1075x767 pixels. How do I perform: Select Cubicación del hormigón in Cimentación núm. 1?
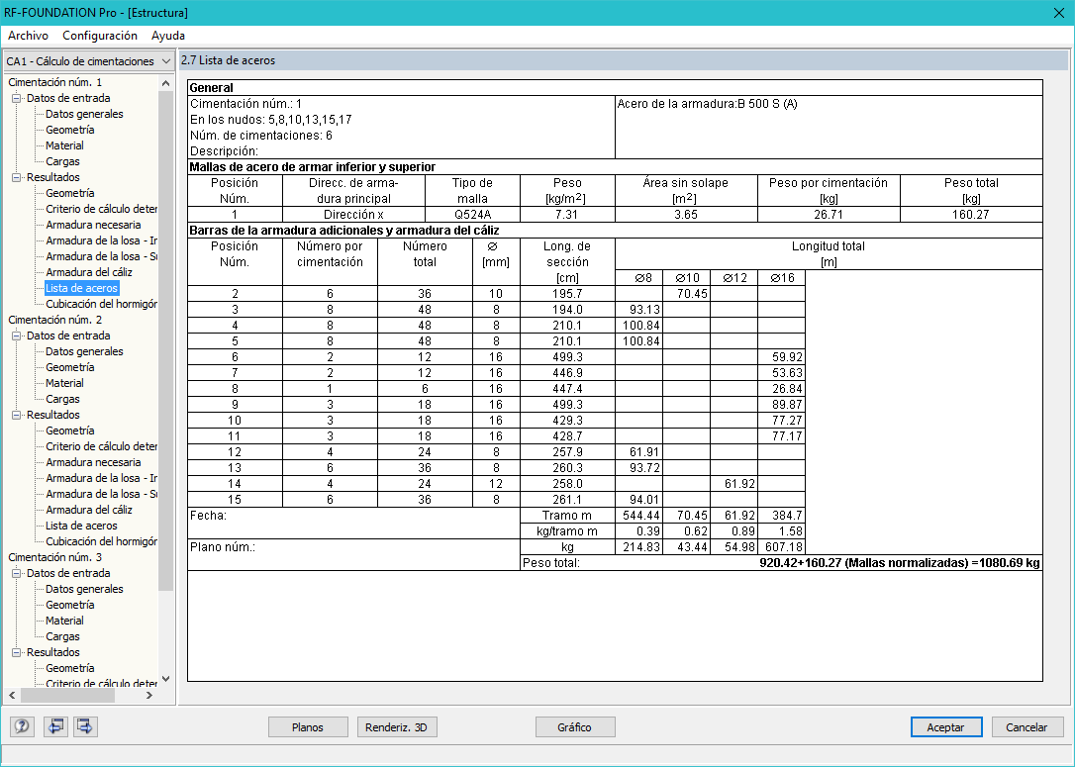(x=101, y=304)
